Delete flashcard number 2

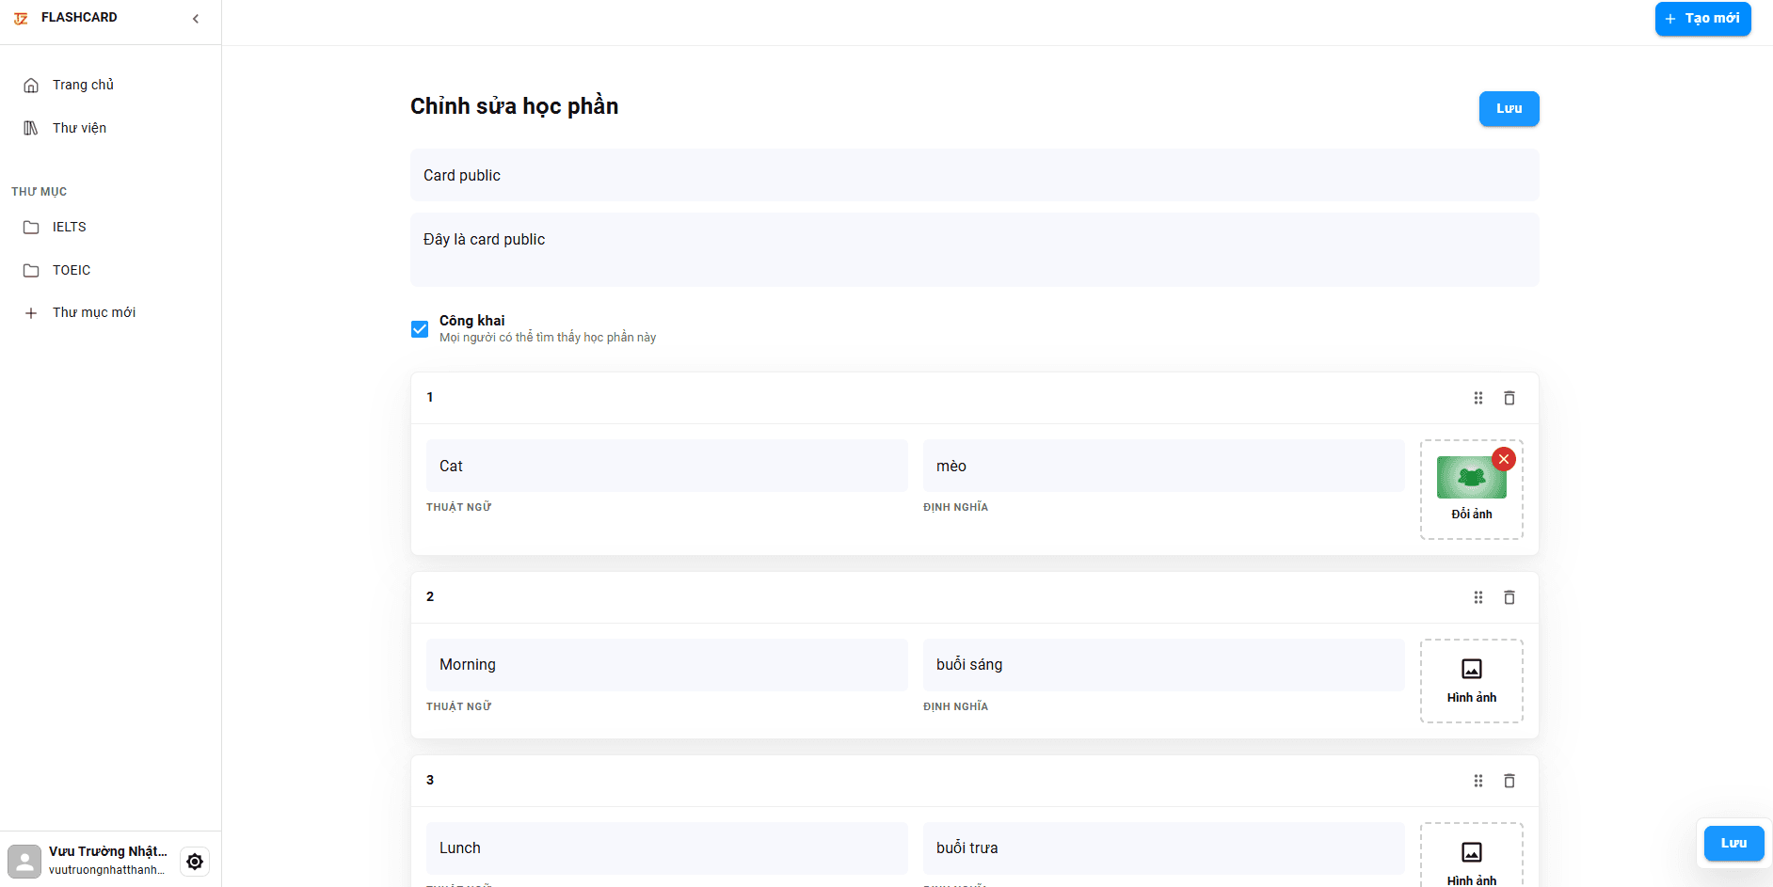click(x=1509, y=597)
